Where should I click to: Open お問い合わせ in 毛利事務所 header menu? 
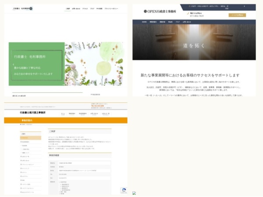(x=76, y=9)
